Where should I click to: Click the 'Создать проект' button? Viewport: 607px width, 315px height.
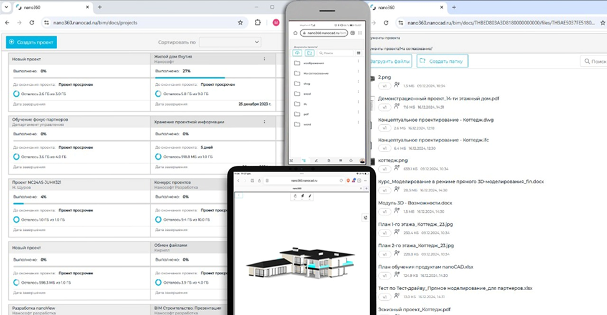point(31,42)
